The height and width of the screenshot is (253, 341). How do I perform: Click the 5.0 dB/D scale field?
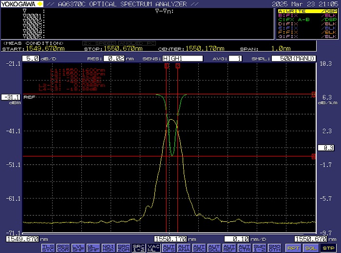click(31, 58)
